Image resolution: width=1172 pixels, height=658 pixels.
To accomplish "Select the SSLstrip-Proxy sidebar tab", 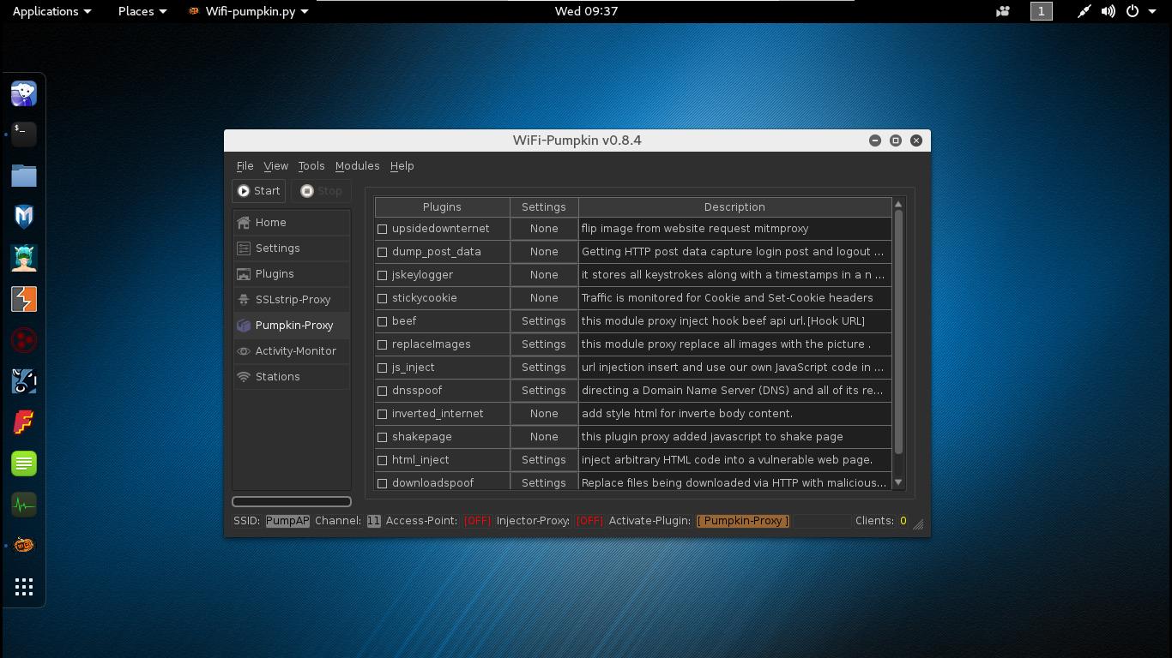I will [x=292, y=300].
